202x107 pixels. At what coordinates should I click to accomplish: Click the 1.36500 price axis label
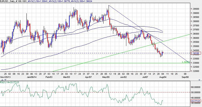point(195,34)
